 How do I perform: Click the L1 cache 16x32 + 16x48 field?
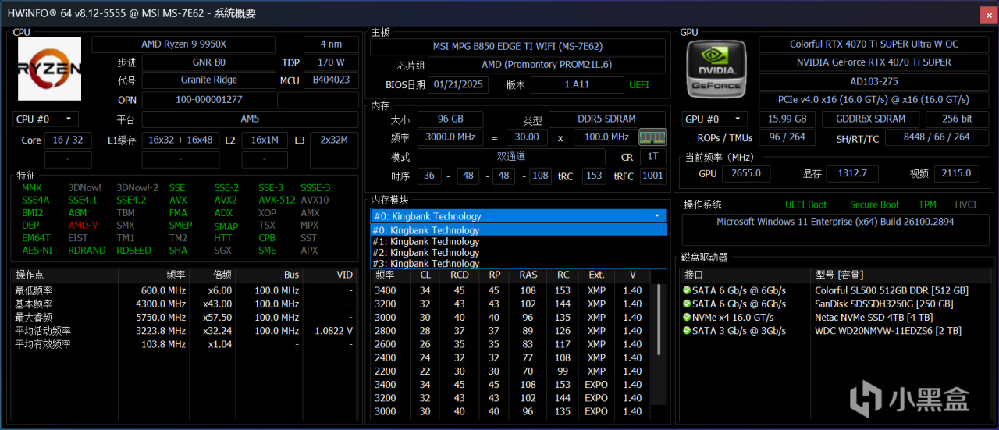click(x=180, y=140)
